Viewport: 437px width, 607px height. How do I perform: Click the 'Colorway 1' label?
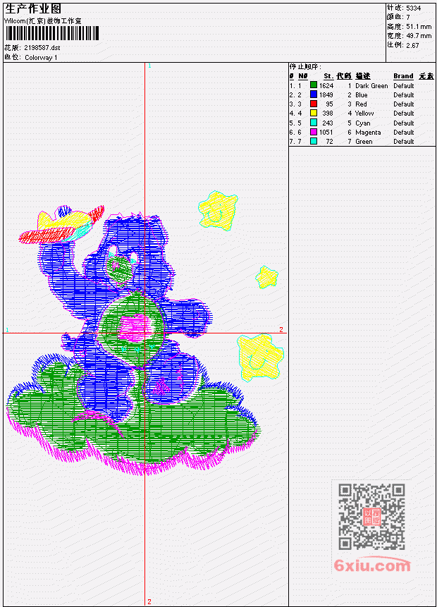pos(41,58)
